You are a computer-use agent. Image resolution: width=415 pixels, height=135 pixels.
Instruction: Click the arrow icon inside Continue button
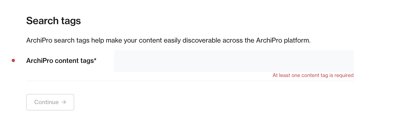tap(64, 102)
